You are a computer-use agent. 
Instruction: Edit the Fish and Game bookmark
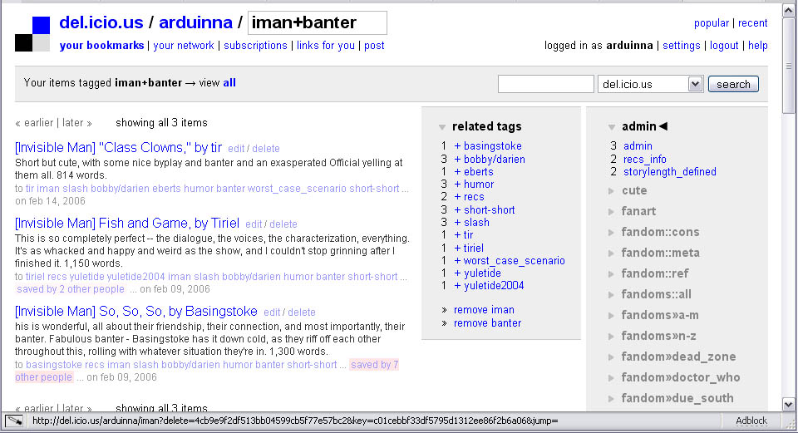(254, 224)
